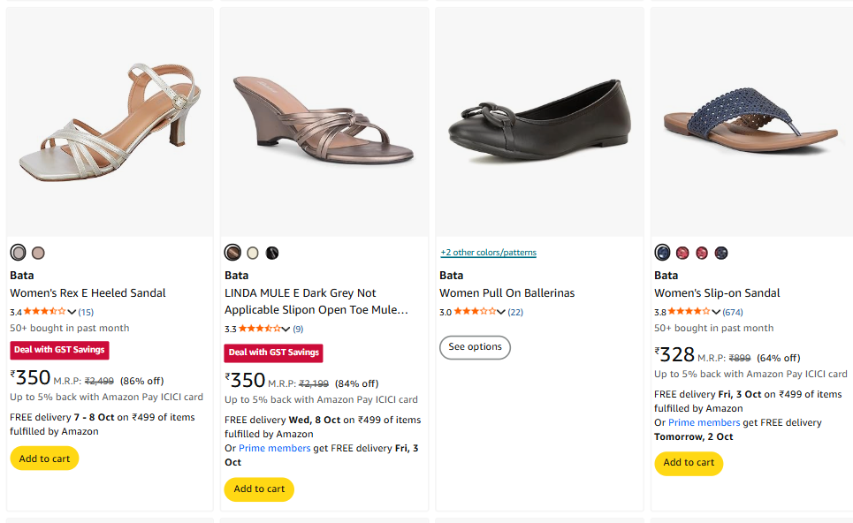The image size is (853, 523).
Task: Open the black ballerina flat product image
Action: click(x=539, y=121)
